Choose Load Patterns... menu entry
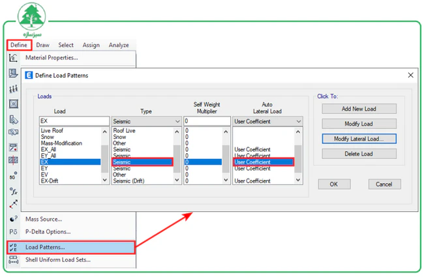The image size is (424, 277). [x=71, y=247]
